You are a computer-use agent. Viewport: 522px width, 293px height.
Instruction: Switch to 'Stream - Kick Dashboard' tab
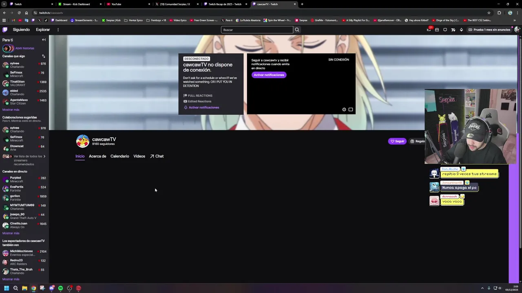(80, 4)
